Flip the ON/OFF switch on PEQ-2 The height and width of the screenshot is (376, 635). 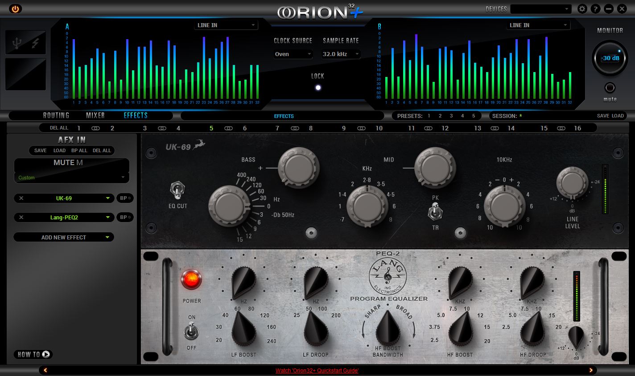tap(191, 332)
